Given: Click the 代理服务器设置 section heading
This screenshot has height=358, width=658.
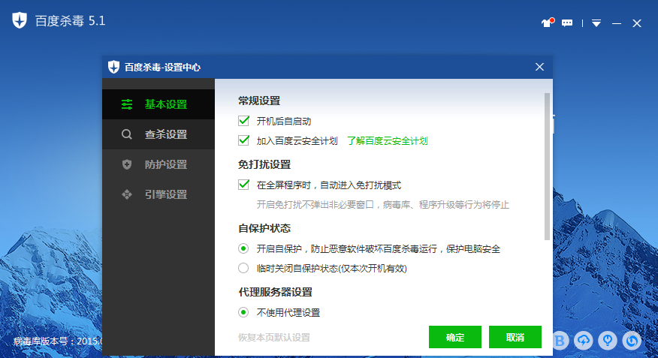Looking at the screenshot, I should tap(275, 292).
